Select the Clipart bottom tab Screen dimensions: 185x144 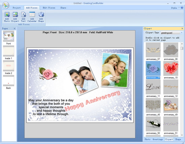pos(169,139)
